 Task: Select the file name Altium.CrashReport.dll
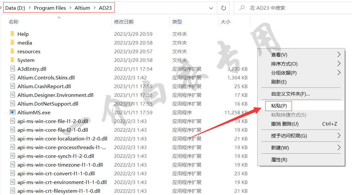coord(44,87)
